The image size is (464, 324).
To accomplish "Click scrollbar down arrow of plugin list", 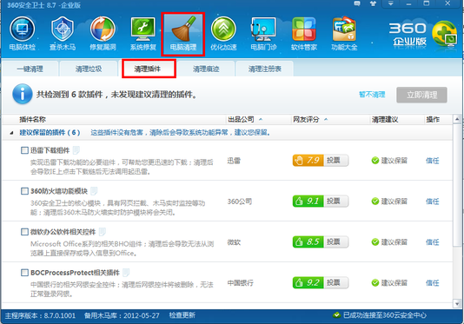I will tap(457, 303).
